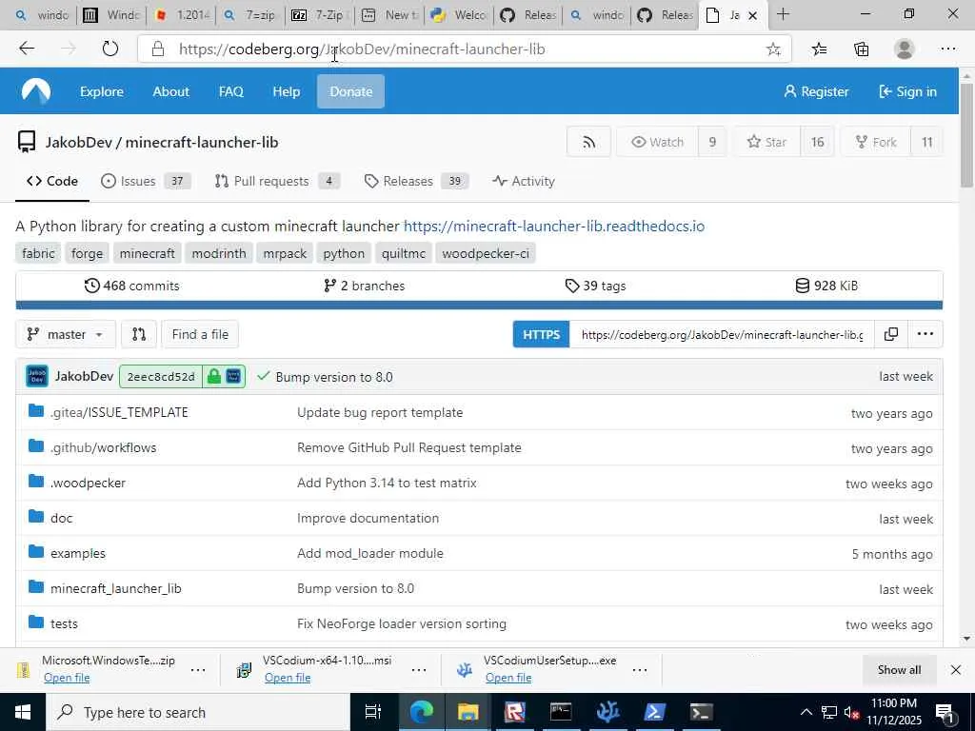Open the master branch dropdown
Viewport: 975px width, 731px height.
(x=66, y=334)
